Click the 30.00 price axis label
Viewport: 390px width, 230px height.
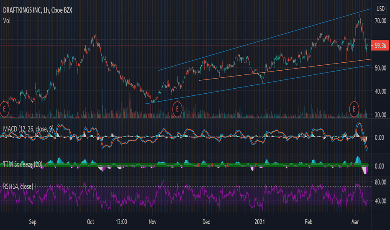point(380,115)
